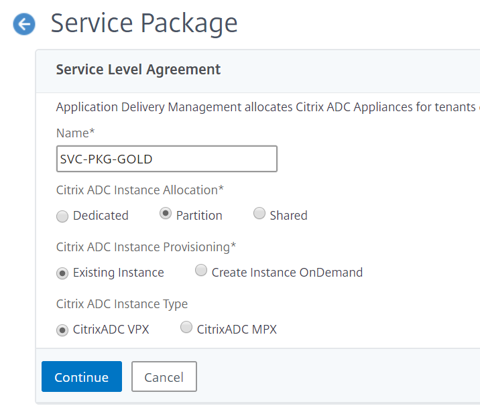Click the Name* field label
Viewport: 480px width, 412px height.
click(x=75, y=133)
